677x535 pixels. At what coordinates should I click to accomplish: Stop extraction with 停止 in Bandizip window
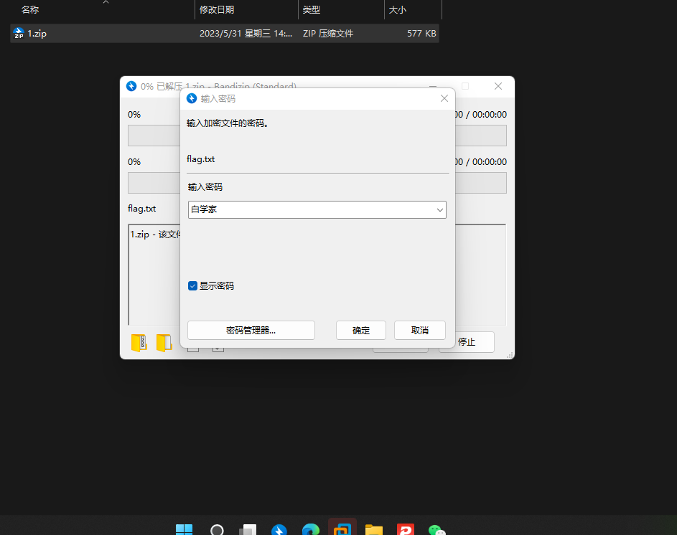pos(474,342)
